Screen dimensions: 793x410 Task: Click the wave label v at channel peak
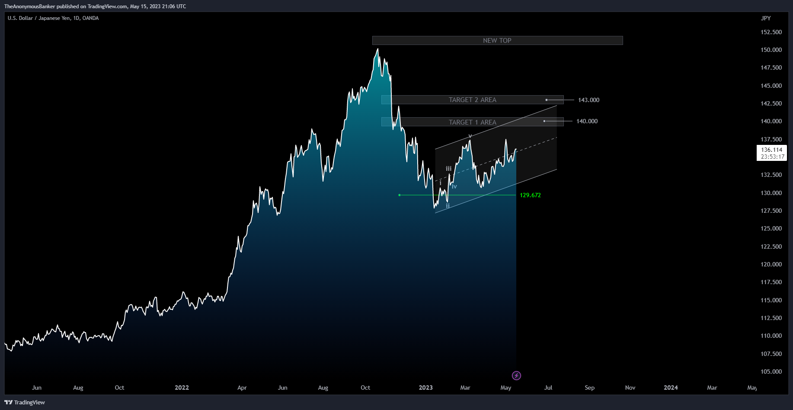point(470,136)
